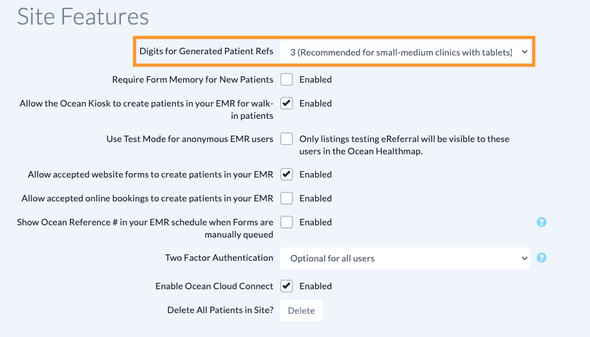Open the Two Factor Authentication dropdown
This screenshot has height=337, width=590.
(405, 258)
